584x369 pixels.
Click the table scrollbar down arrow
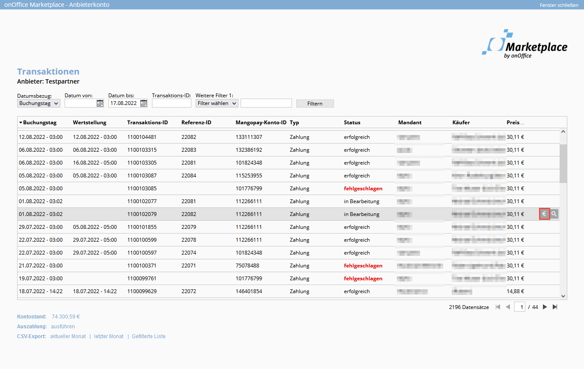pyautogui.click(x=563, y=296)
